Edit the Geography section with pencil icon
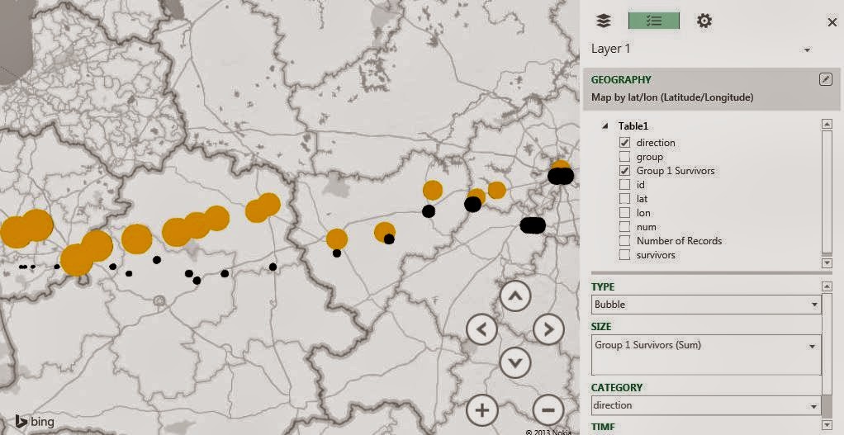The width and height of the screenshot is (844, 435). 825,79
